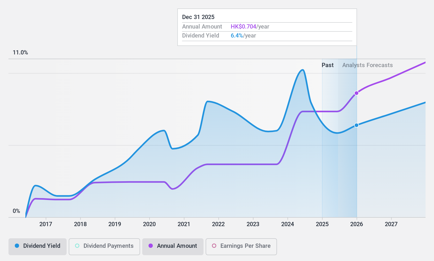Toggle the Annual Amount series
The width and height of the screenshot is (434, 261).
point(173,247)
